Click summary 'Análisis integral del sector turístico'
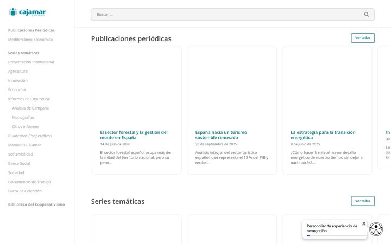The height and width of the screenshot is (244, 391). (232, 158)
